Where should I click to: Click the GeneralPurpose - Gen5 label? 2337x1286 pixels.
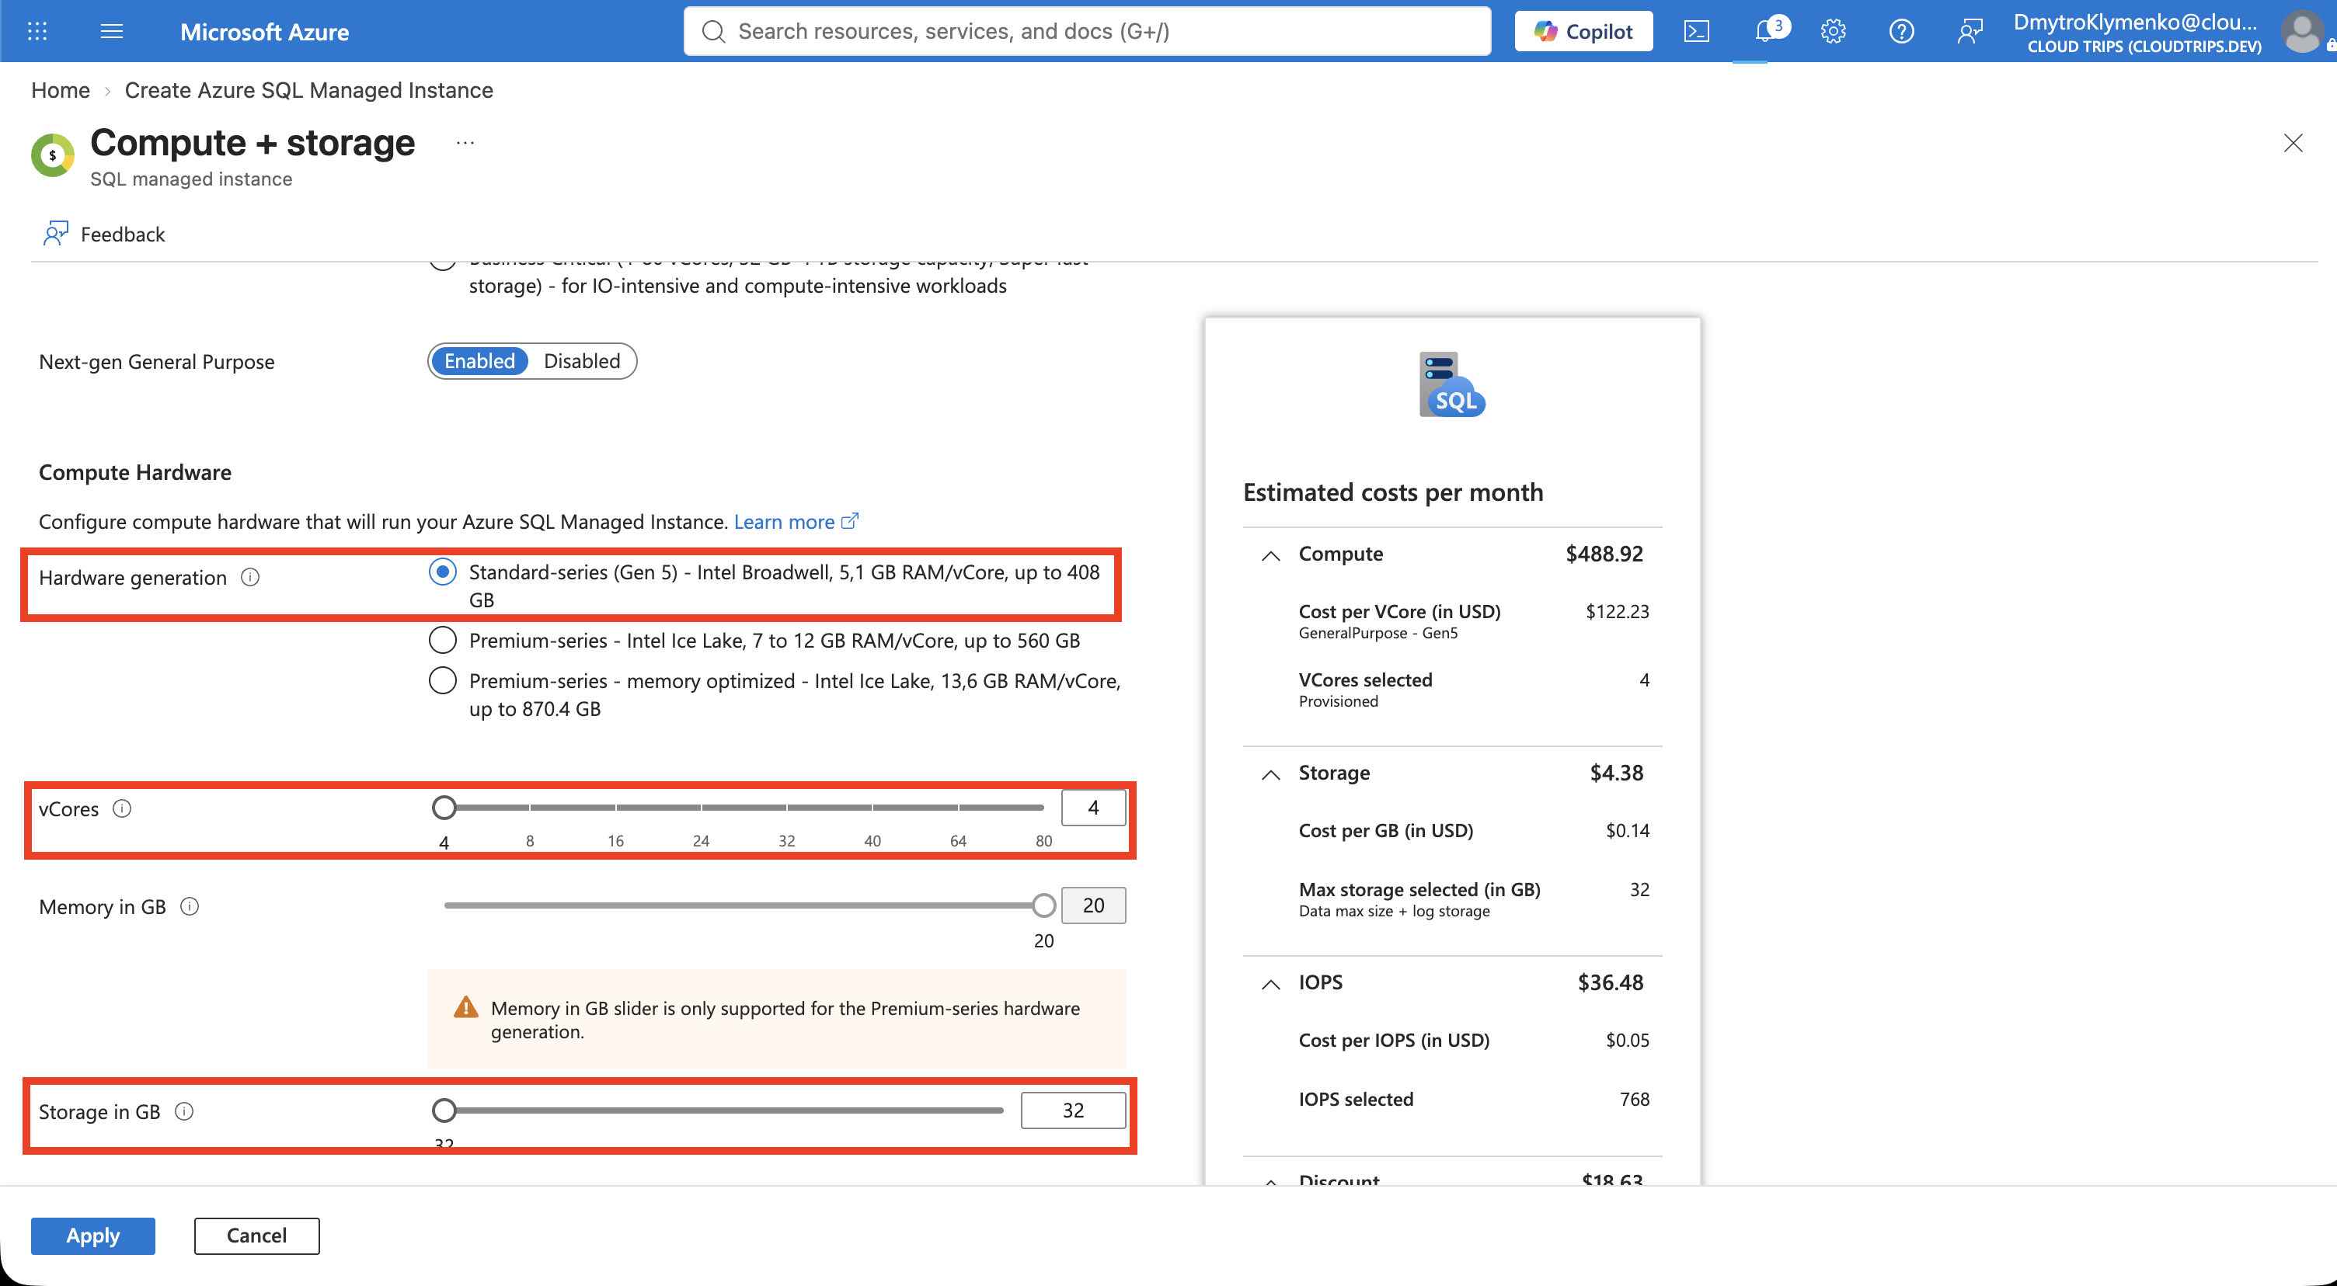click(1378, 633)
